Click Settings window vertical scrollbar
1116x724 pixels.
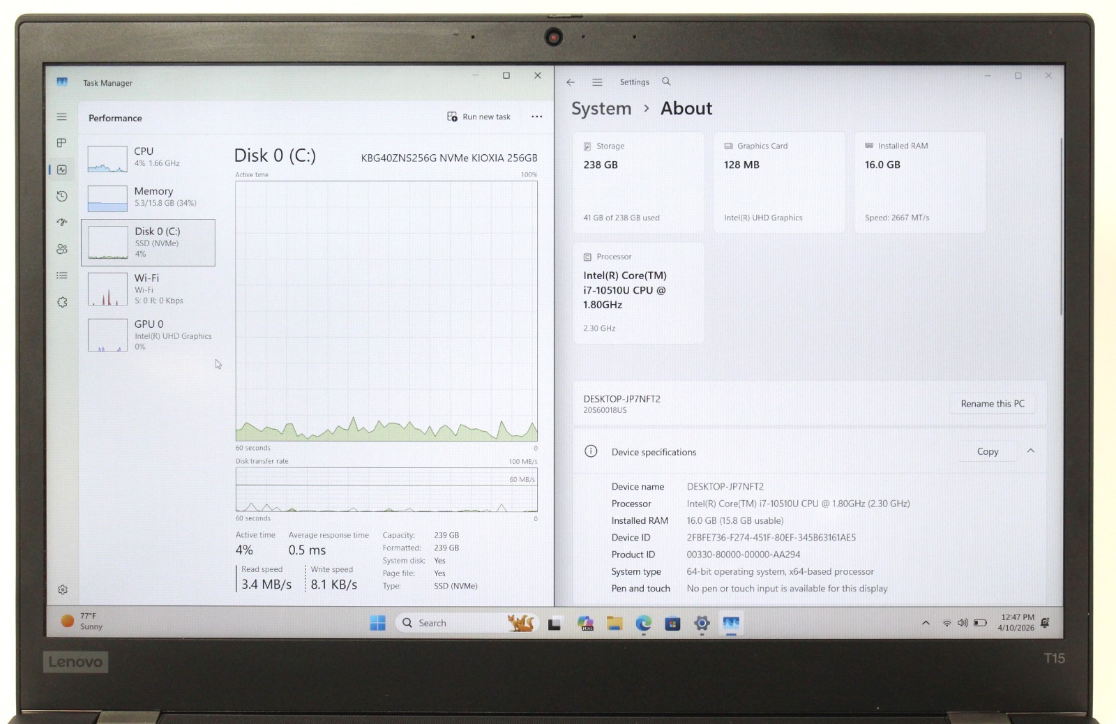[x=1061, y=227]
